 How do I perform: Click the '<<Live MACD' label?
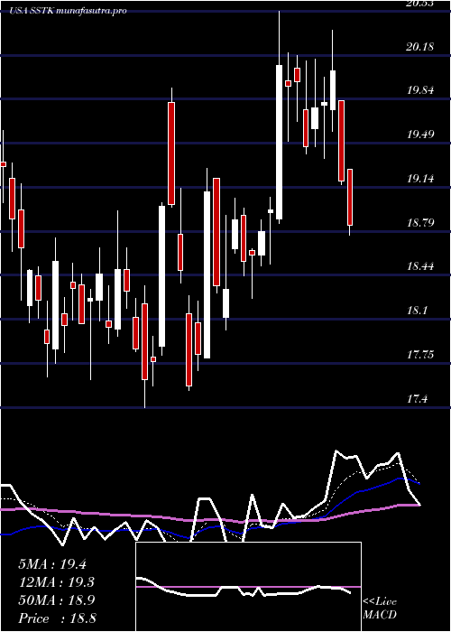point(380,609)
